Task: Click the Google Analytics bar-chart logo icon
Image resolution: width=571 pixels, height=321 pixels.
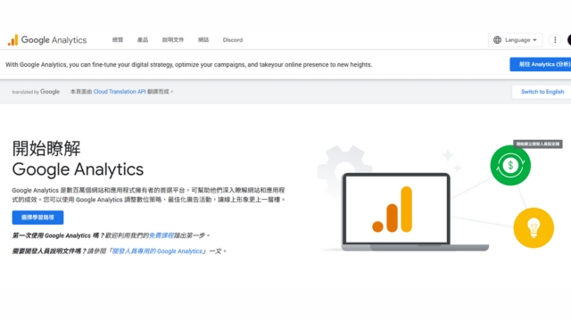Action: [12, 40]
